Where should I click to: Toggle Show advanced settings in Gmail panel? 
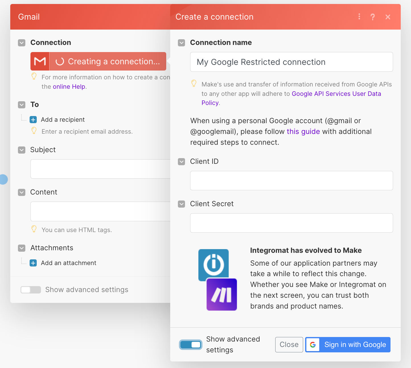tap(31, 290)
